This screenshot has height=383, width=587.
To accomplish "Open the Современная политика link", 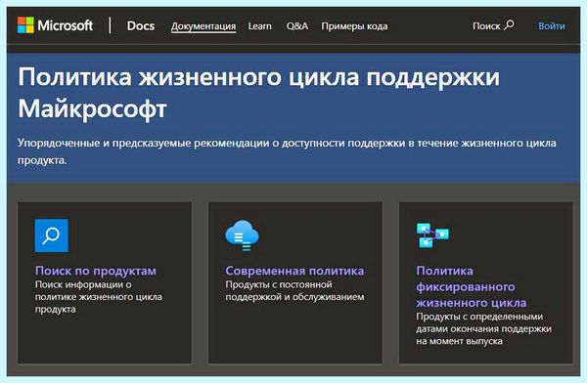I will pos(294,271).
